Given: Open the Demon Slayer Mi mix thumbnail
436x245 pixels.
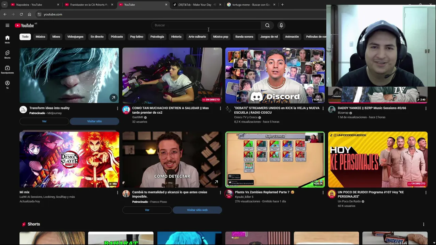Looking at the screenshot, I should coord(69,160).
